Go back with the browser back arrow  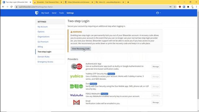3,7
